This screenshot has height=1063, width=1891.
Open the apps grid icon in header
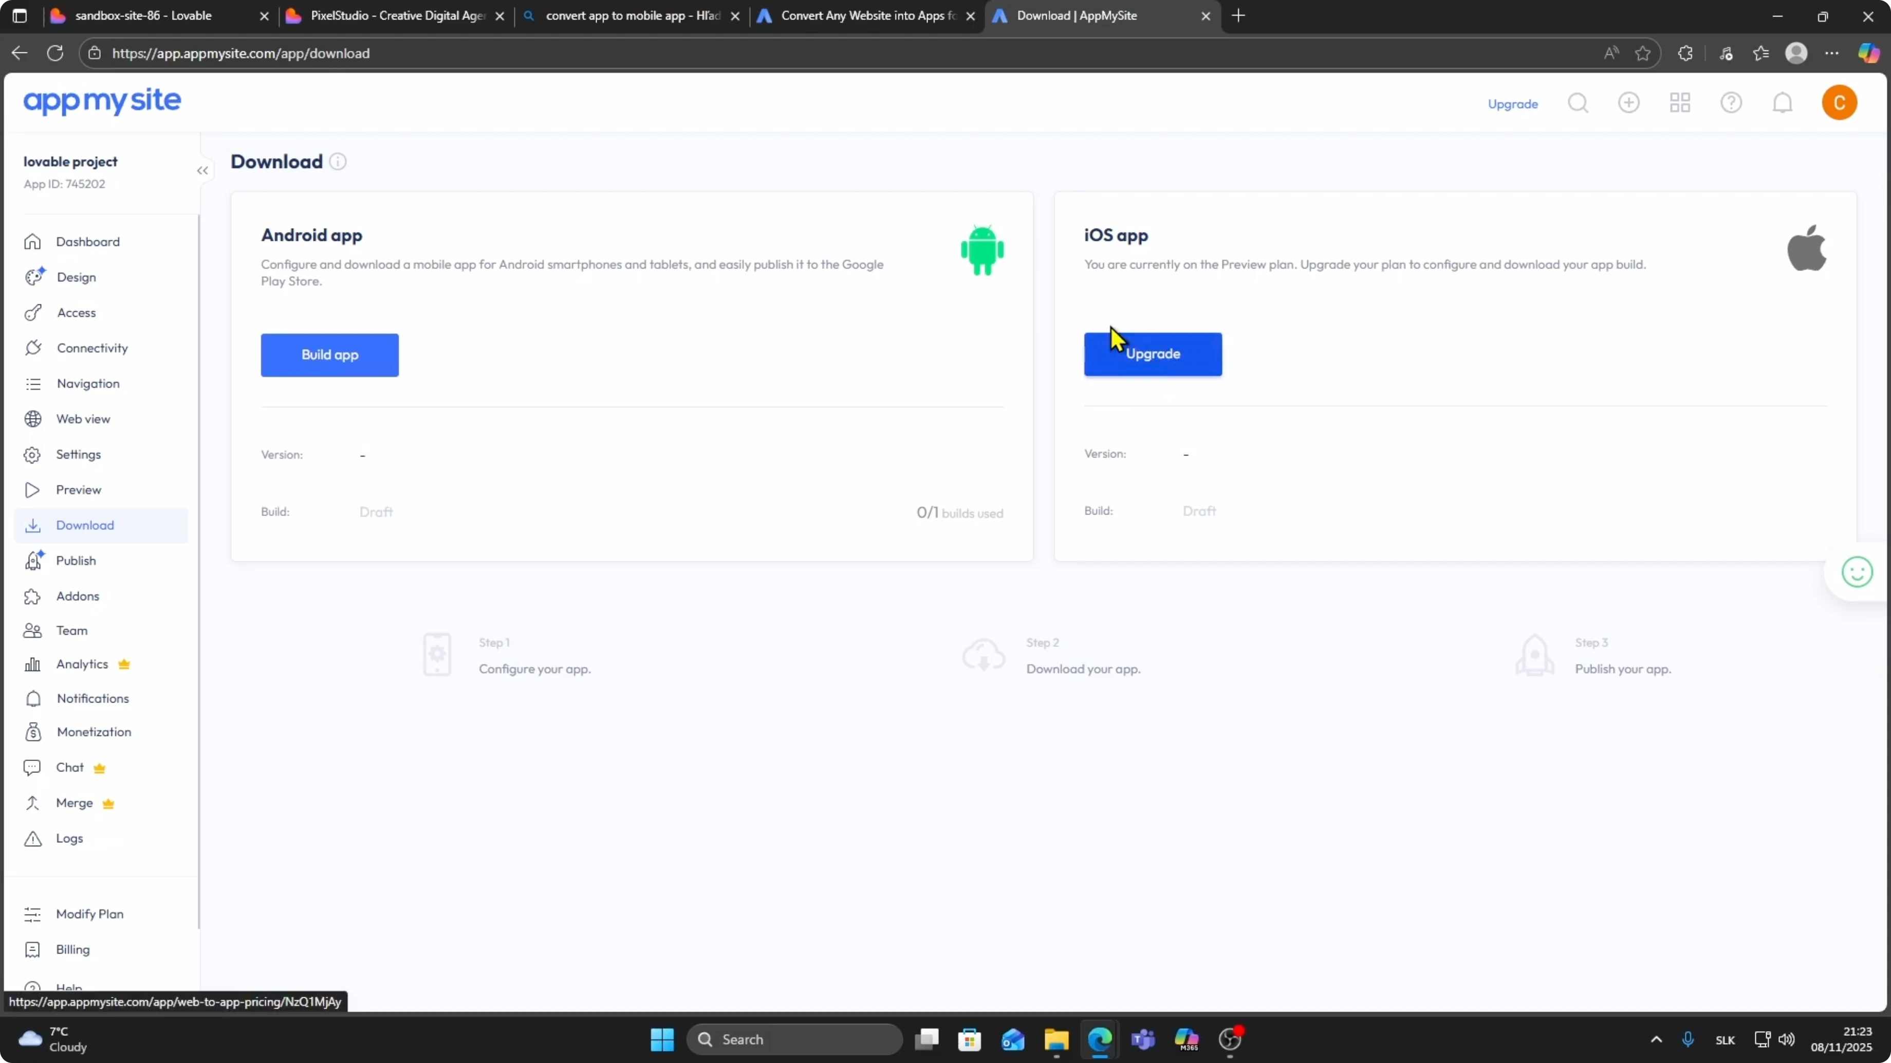[1680, 103]
